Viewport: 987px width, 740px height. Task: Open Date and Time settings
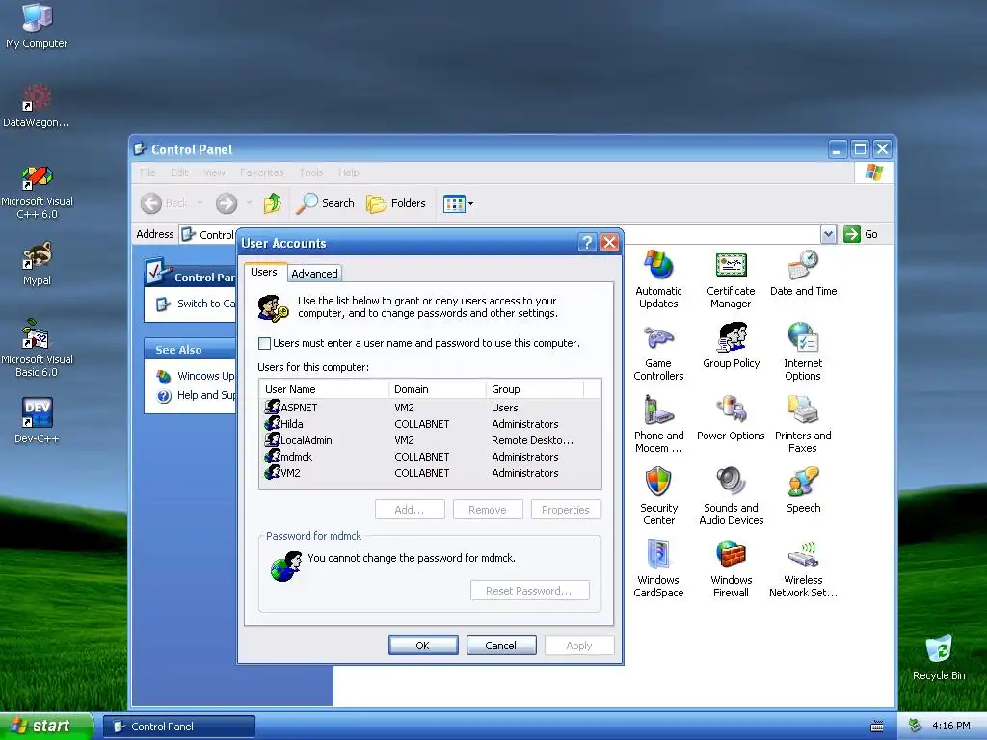803,273
